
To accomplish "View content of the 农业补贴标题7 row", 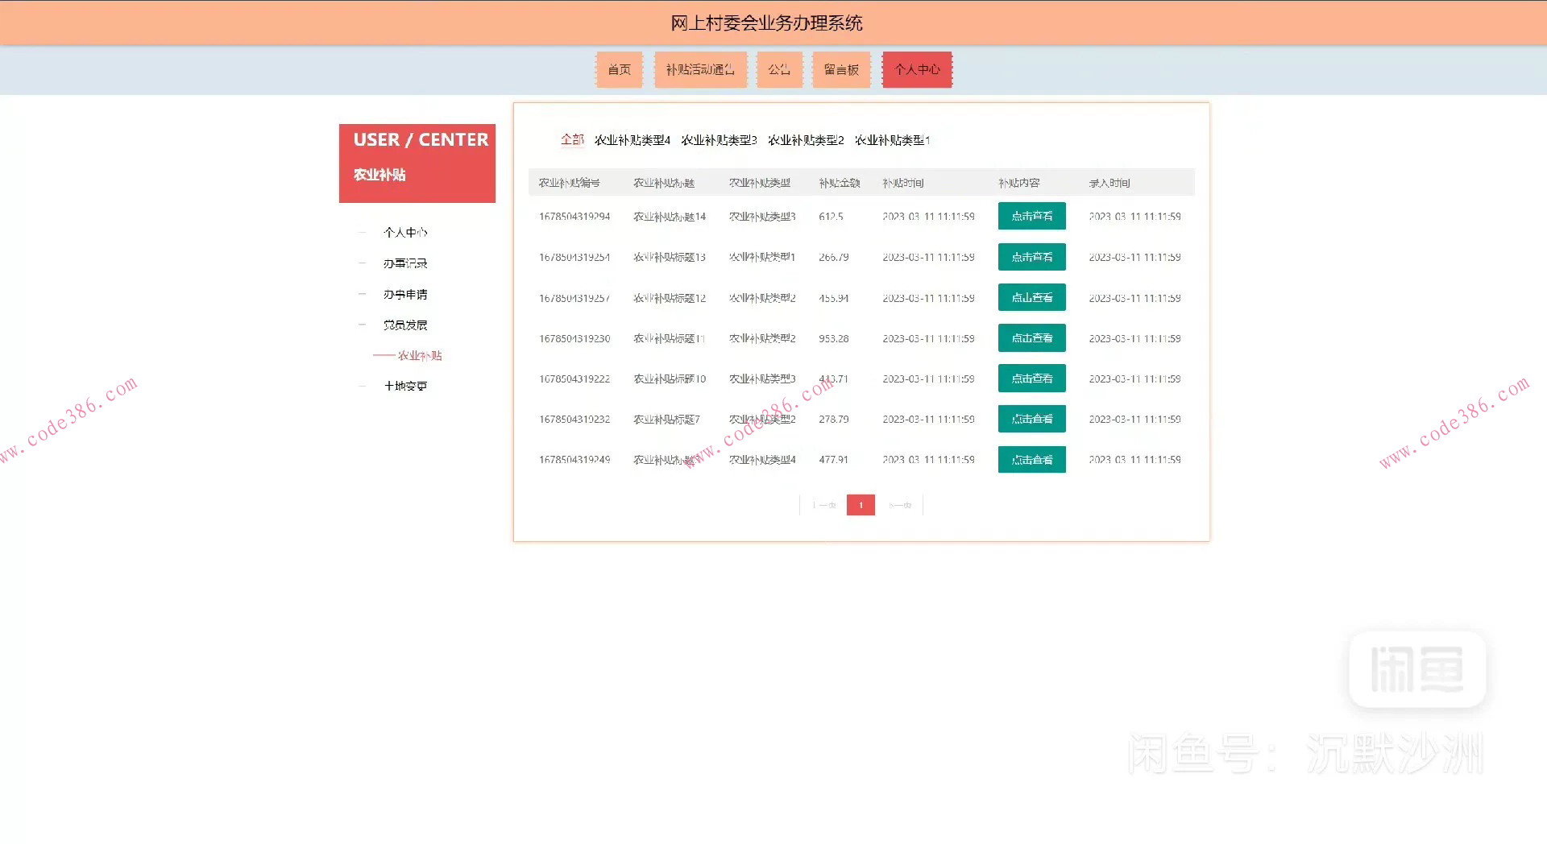I will 1031,420.
